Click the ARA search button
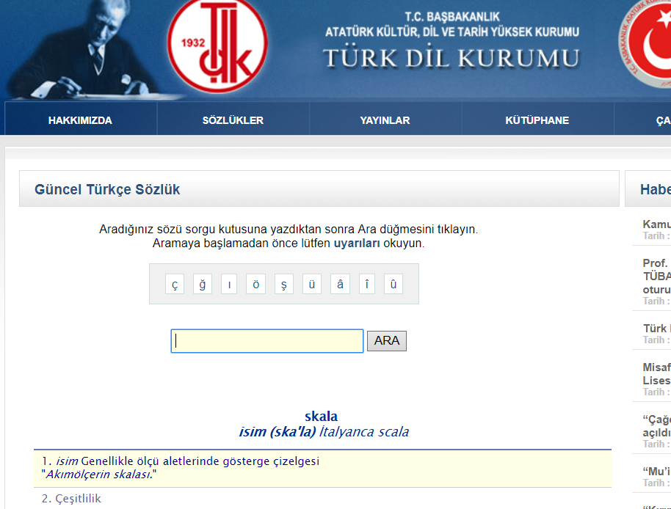The image size is (671, 509). point(387,341)
